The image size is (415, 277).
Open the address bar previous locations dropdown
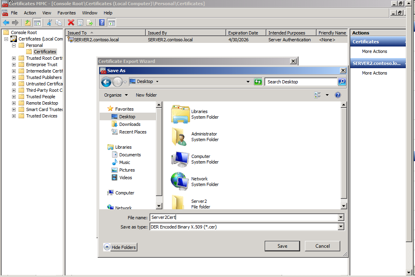click(248, 82)
